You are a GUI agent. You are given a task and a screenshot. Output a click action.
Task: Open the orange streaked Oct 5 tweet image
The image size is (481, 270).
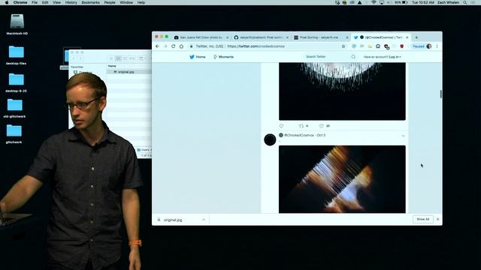point(342,179)
